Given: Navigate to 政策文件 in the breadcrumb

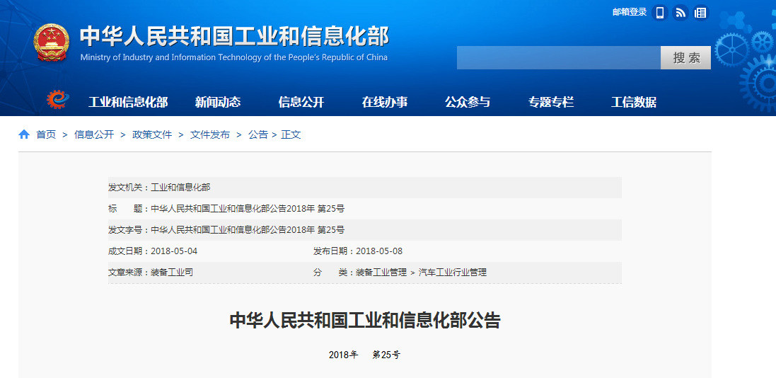Looking at the screenshot, I should (152, 134).
